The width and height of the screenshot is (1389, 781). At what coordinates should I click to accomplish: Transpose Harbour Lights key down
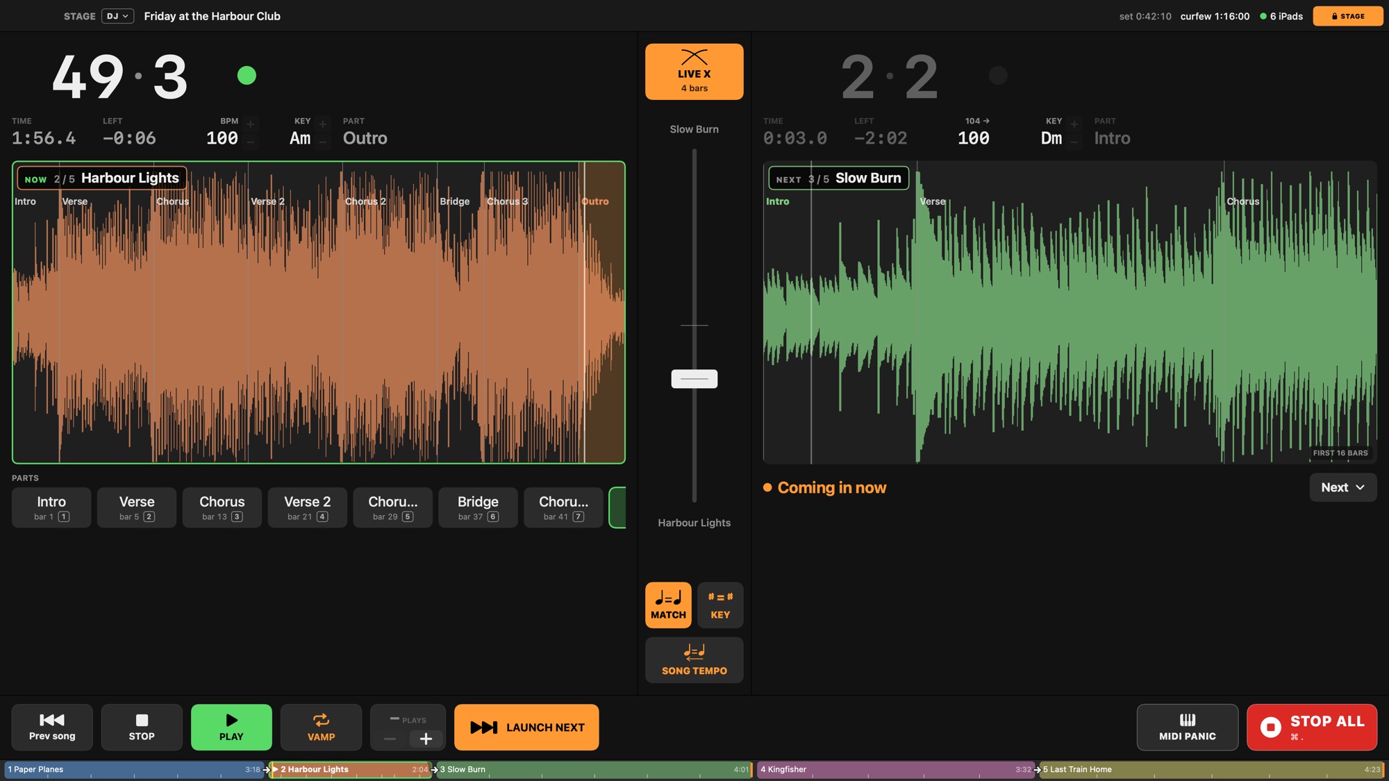click(322, 141)
